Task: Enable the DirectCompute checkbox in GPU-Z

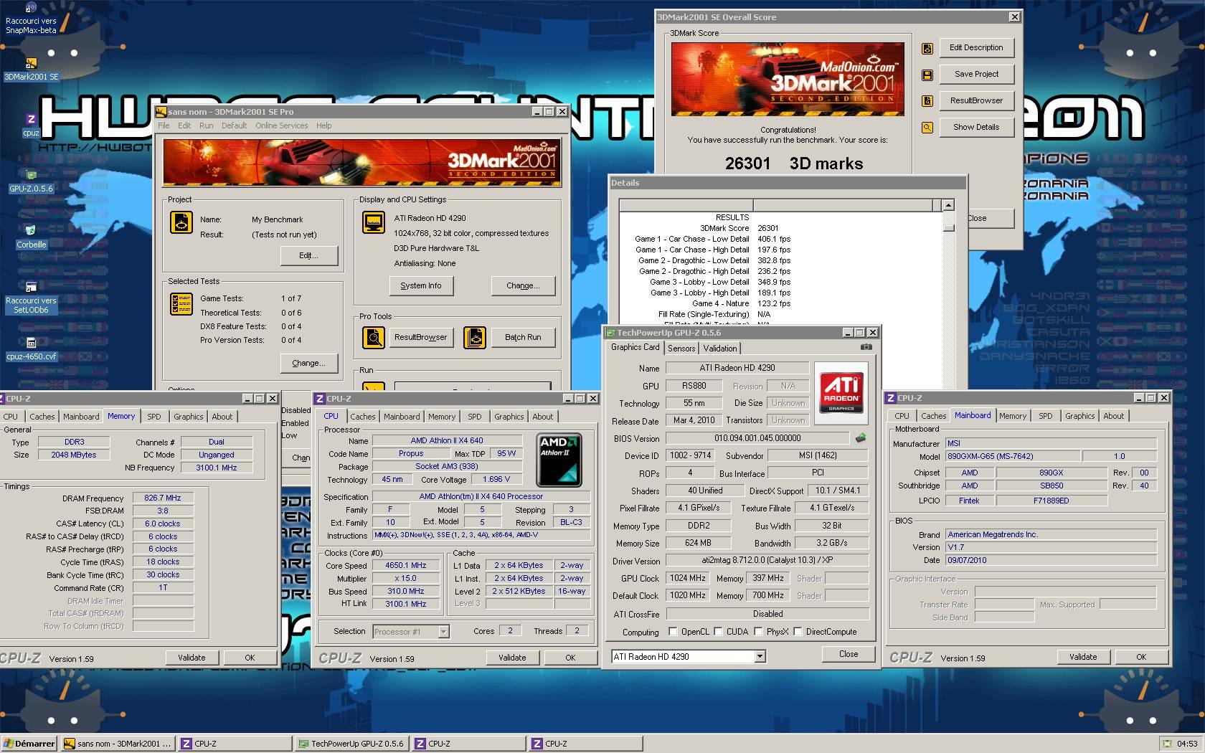Action: point(798,632)
